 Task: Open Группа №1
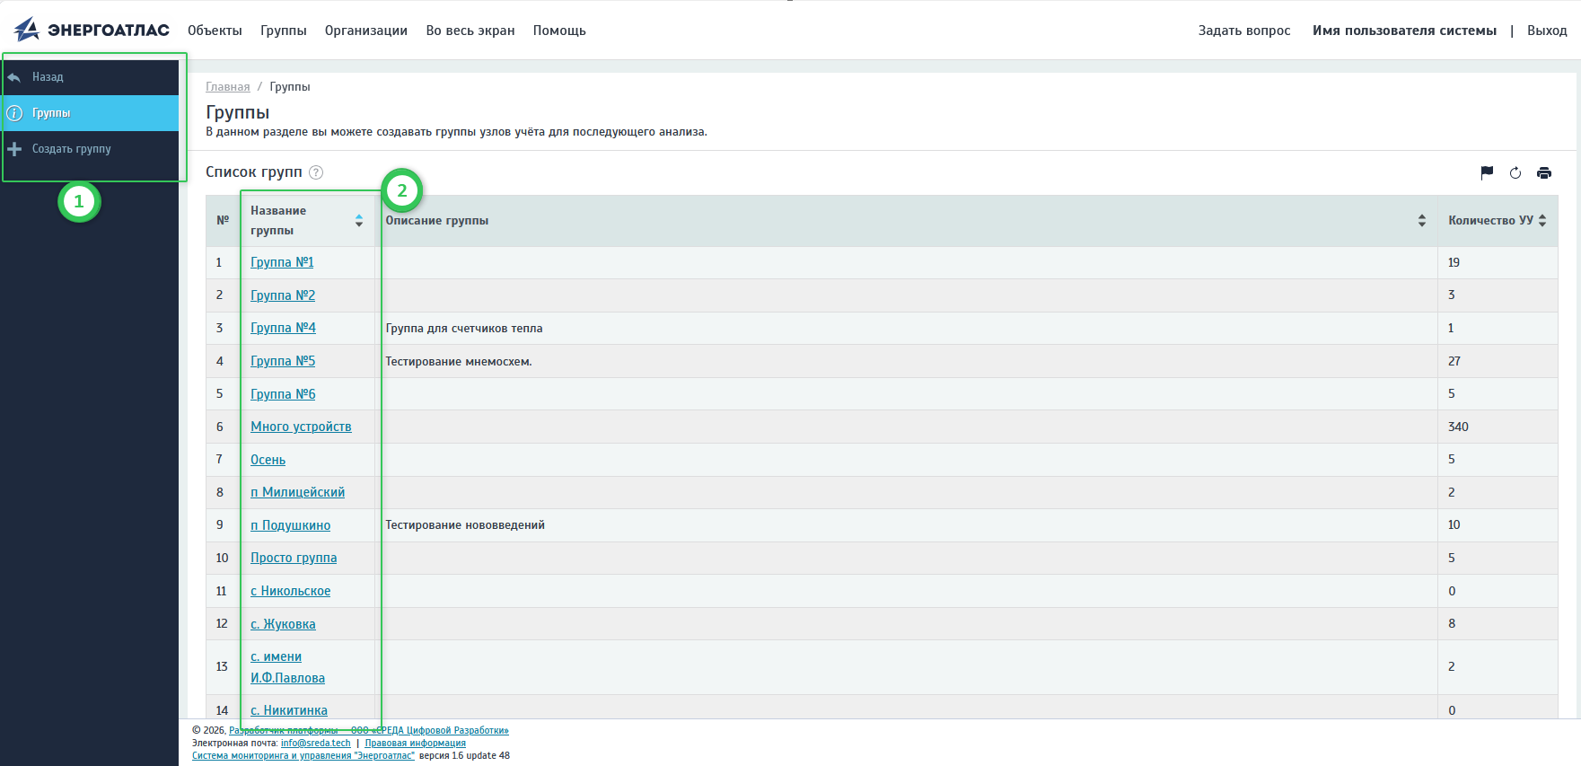tap(282, 262)
